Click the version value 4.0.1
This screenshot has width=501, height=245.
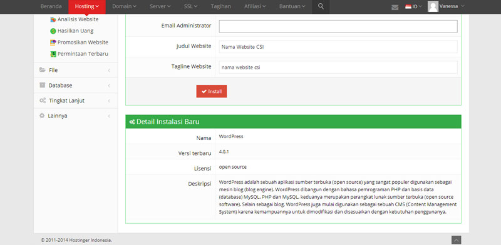click(x=224, y=152)
